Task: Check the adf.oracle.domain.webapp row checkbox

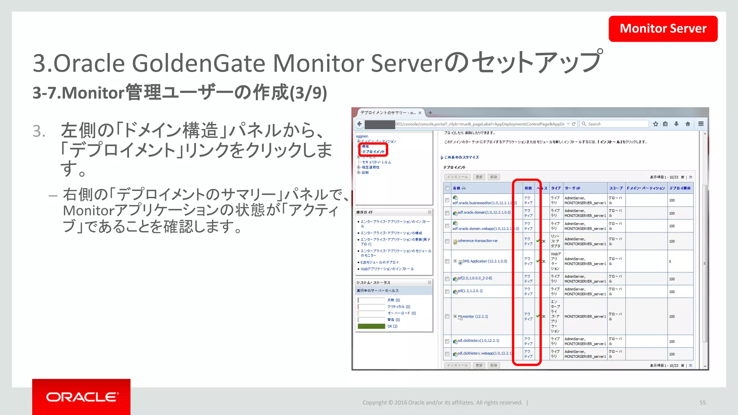Action: pos(447,226)
